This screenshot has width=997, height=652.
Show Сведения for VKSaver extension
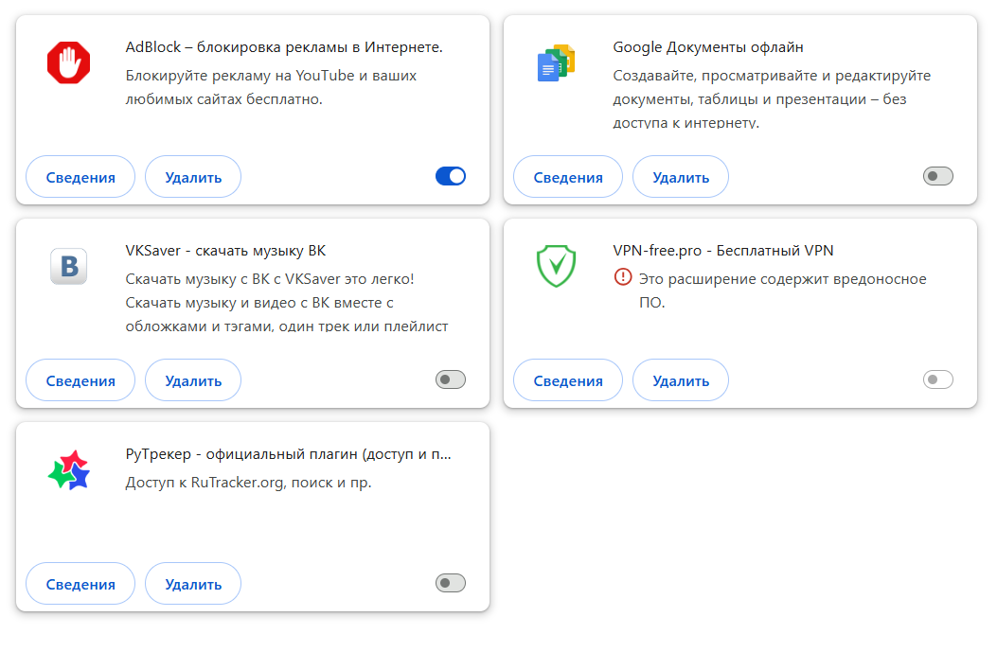80,380
